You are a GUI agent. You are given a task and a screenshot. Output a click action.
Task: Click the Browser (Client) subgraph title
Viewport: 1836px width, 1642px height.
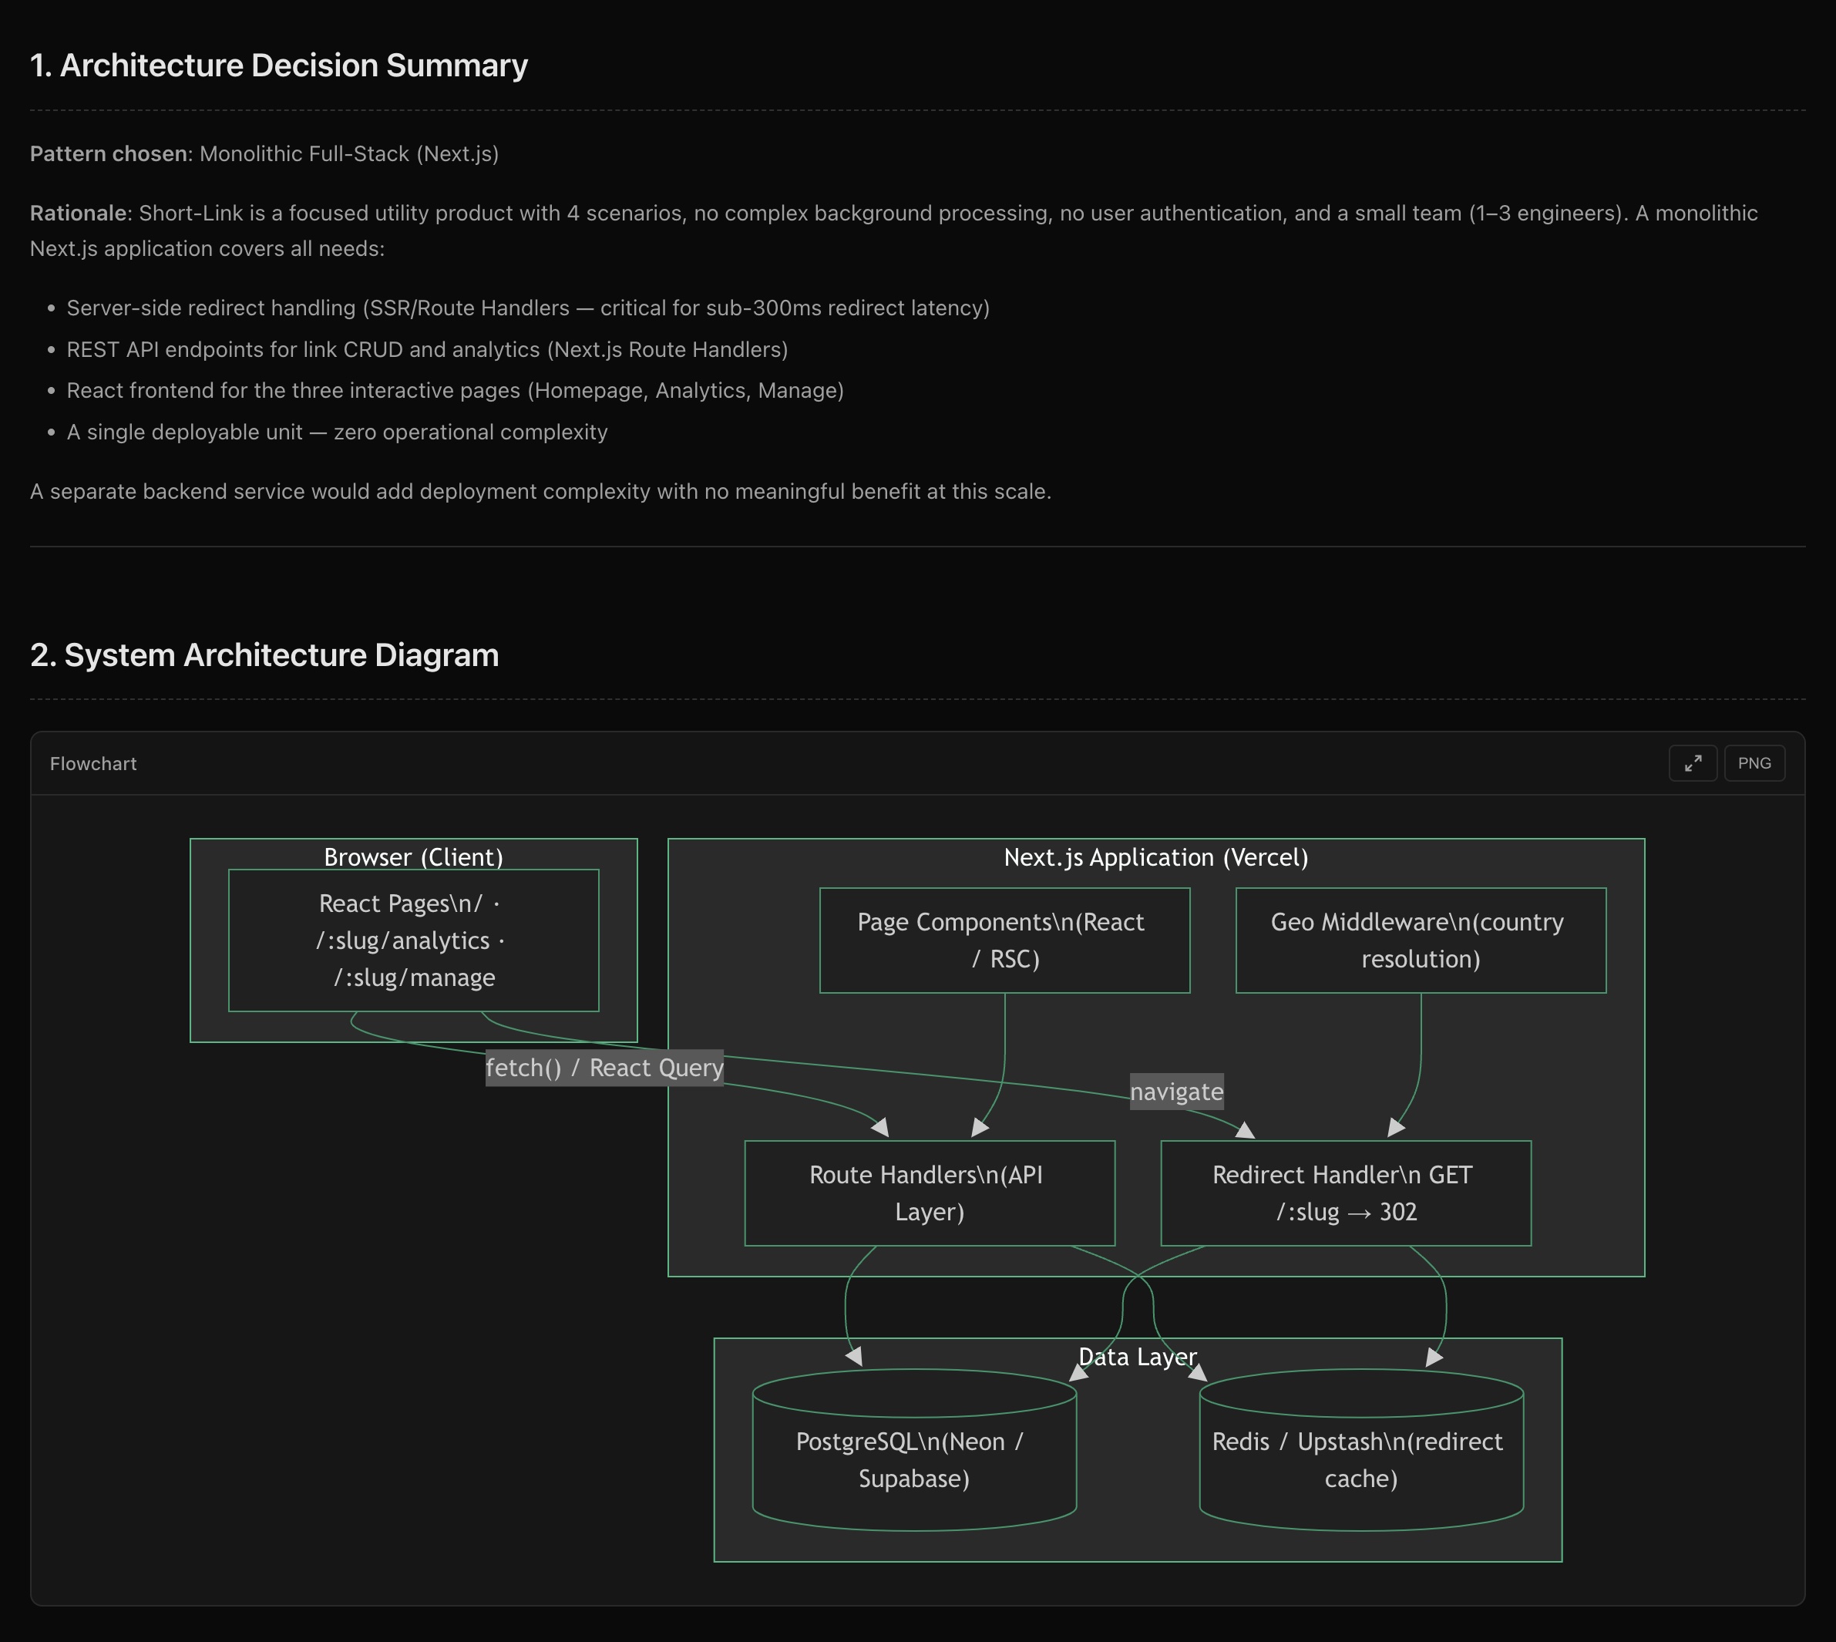click(414, 857)
